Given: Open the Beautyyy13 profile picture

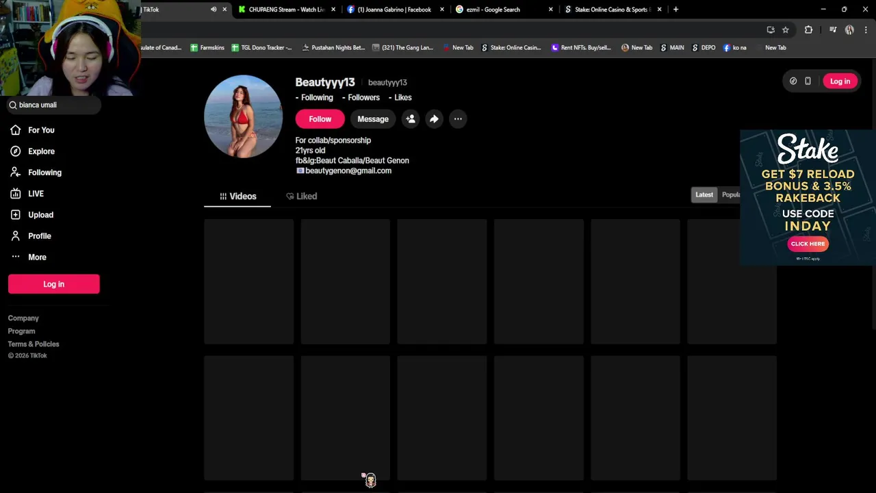Looking at the screenshot, I should 243,116.
